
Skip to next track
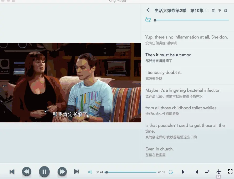tap(77, 172)
